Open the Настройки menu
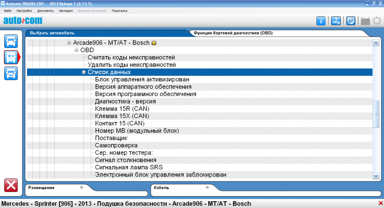The height and width of the screenshot is (208, 384). click(24, 11)
